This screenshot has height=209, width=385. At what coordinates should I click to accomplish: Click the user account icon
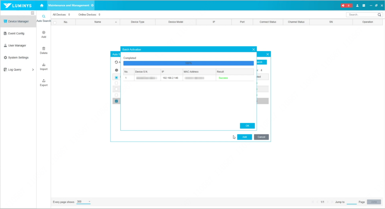click(357, 5)
